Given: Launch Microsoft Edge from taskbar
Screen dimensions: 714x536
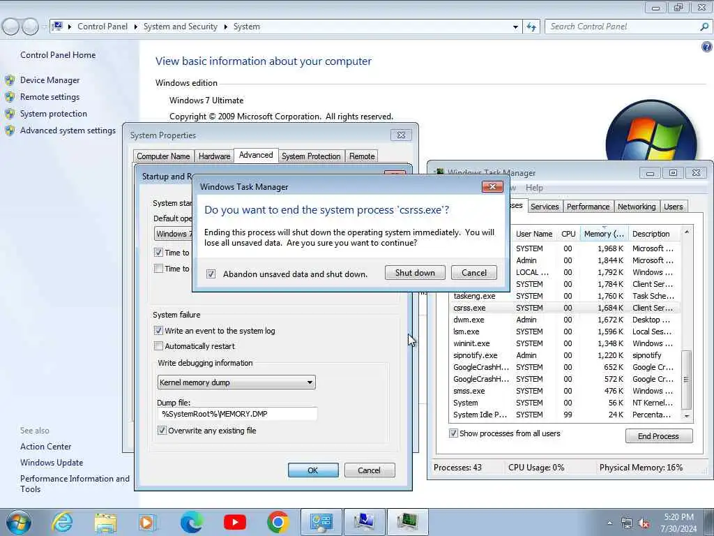Looking at the screenshot, I should 192,522.
